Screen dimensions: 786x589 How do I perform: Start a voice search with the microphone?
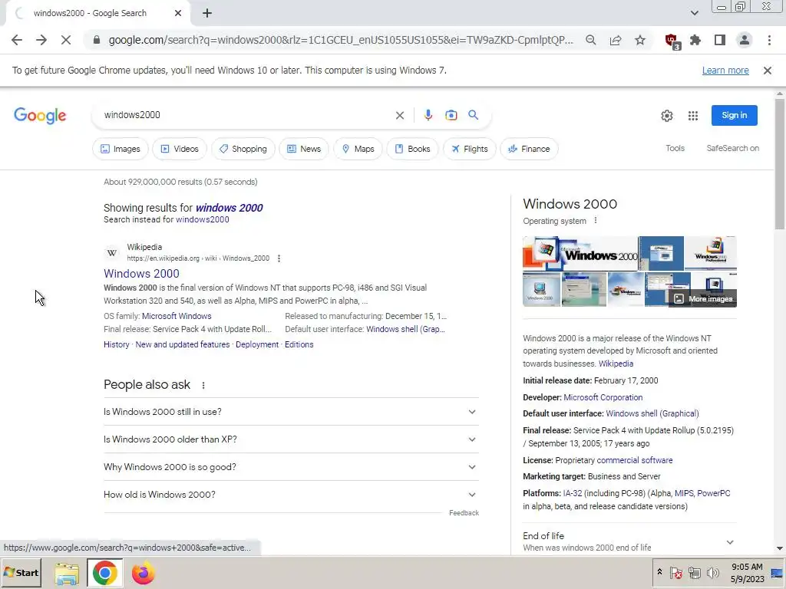[x=428, y=115]
